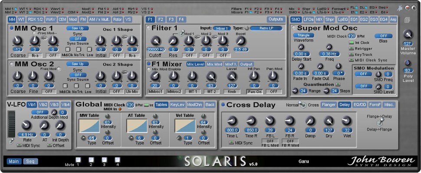Click the Filter 1 Res knob
The image size is (421, 173).
[x=173, y=40]
